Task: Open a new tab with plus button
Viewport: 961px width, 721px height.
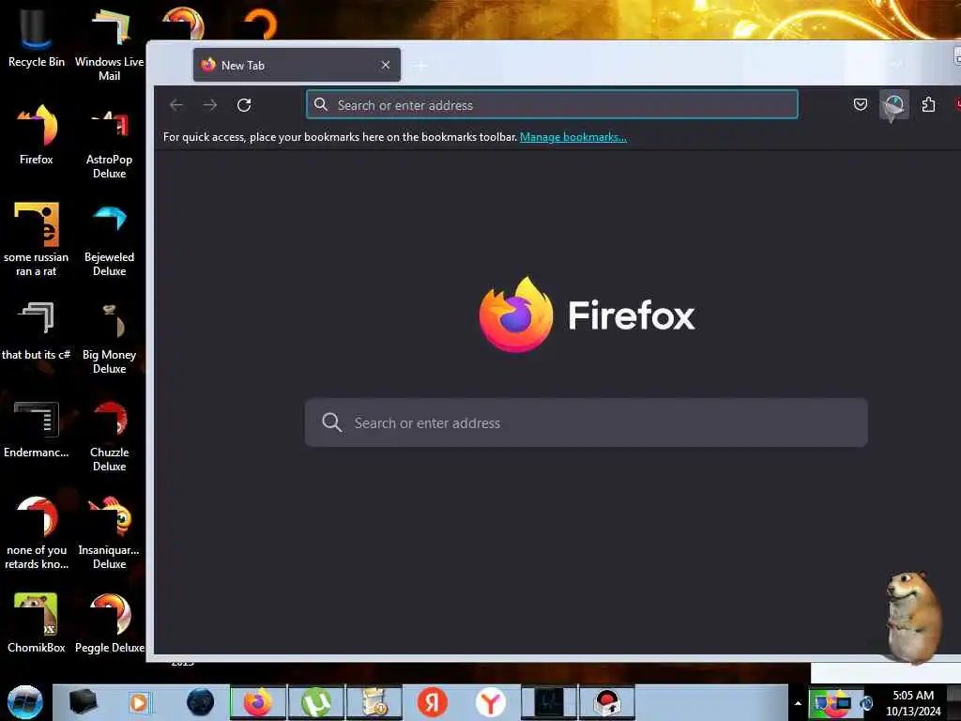Action: [421, 66]
